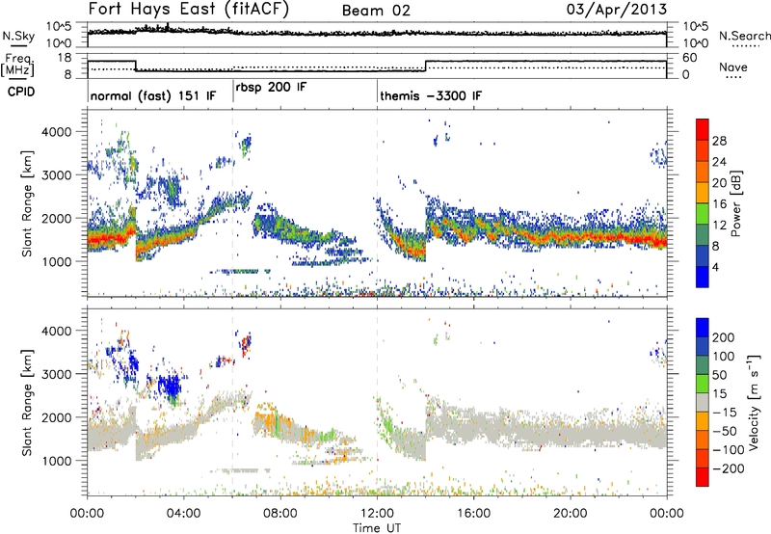Click the '20:00' time axis label
The width and height of the screenshot is (771, 534).
(570, 514)
